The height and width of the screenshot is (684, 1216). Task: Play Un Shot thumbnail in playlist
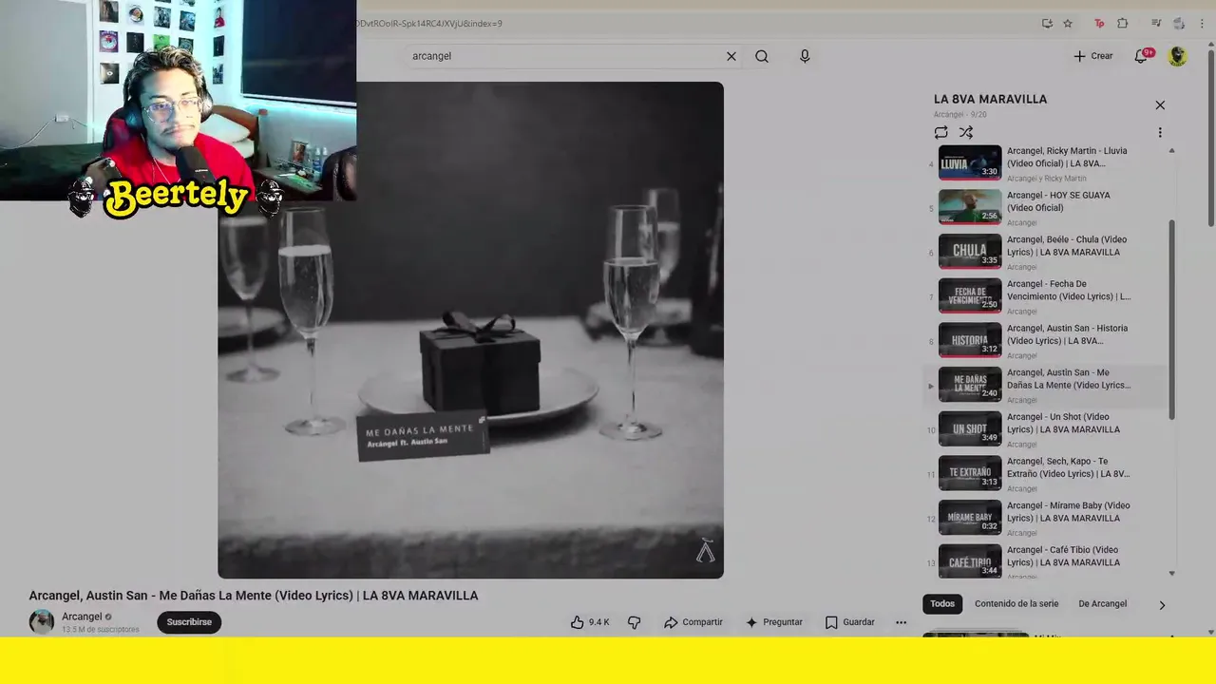(x=970, y=428)
